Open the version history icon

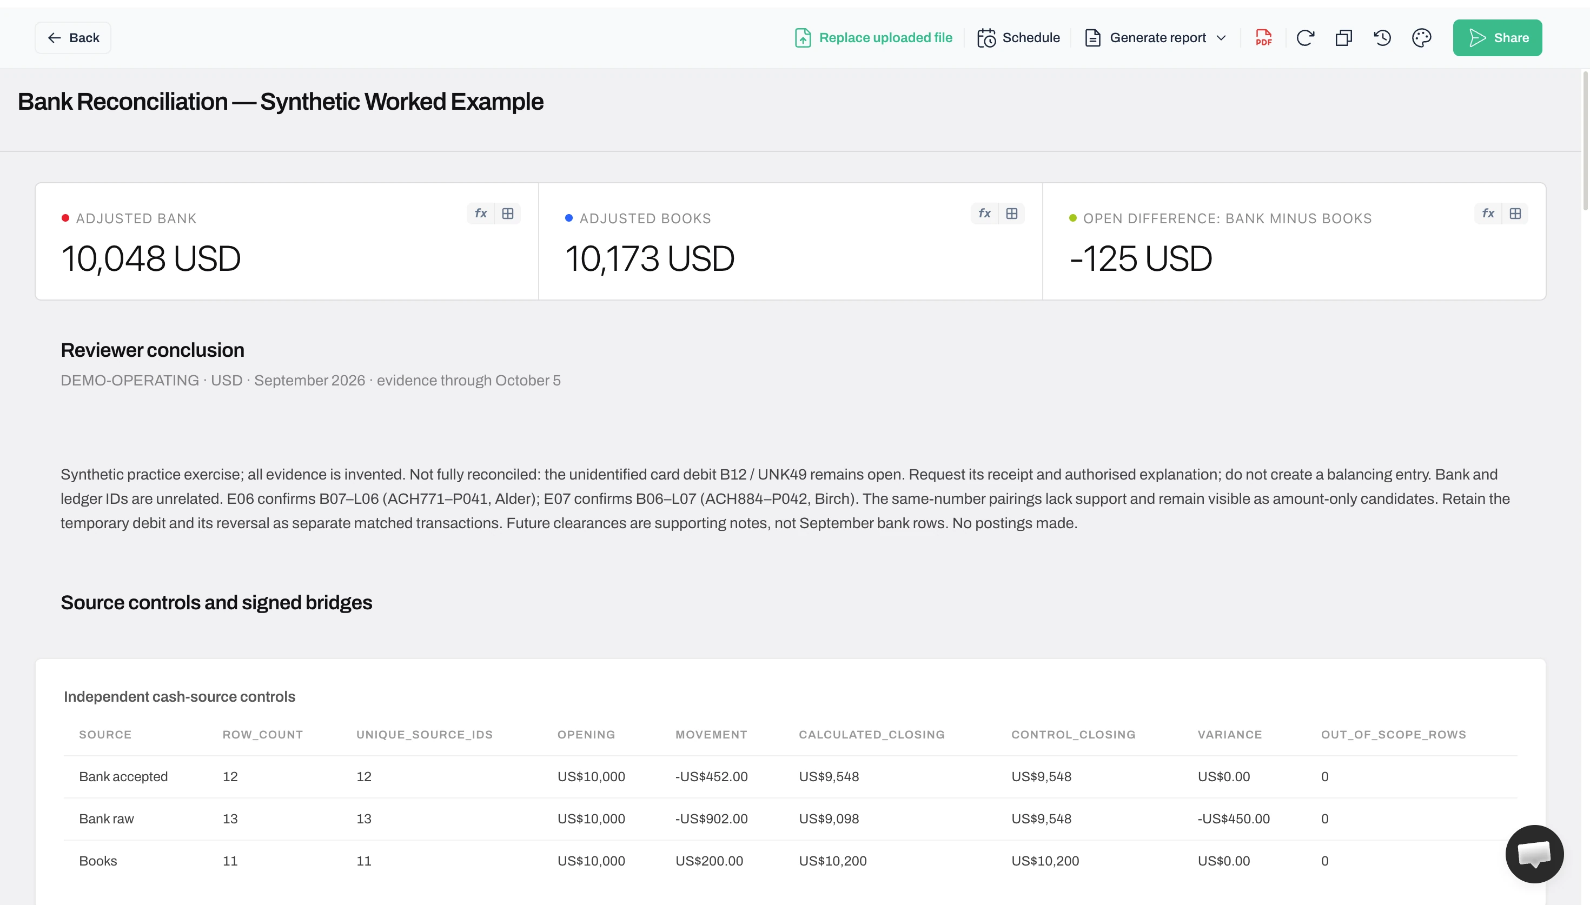click(1382, 38)
